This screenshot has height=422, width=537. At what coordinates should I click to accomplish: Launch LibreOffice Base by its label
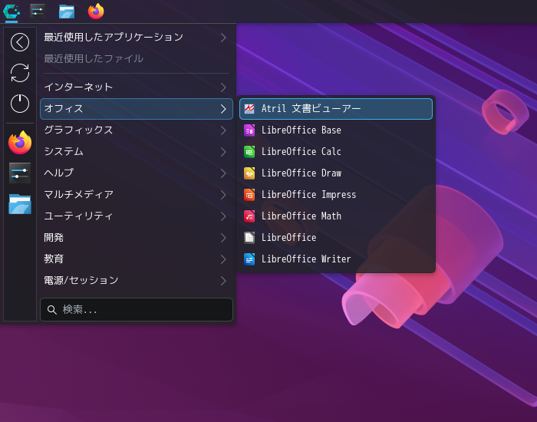[x=301, y=130]
